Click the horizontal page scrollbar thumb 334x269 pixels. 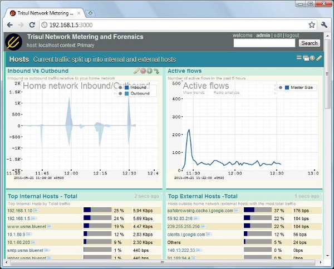(x=163, y=262)
